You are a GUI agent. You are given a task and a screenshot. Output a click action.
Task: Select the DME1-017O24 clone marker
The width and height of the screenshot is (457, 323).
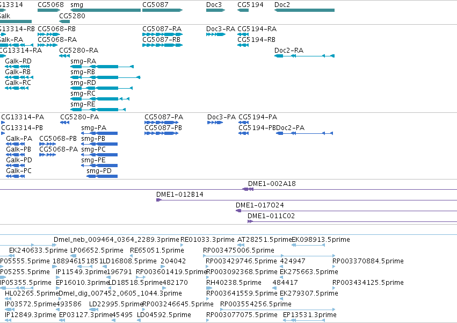[x=238, y=211]
